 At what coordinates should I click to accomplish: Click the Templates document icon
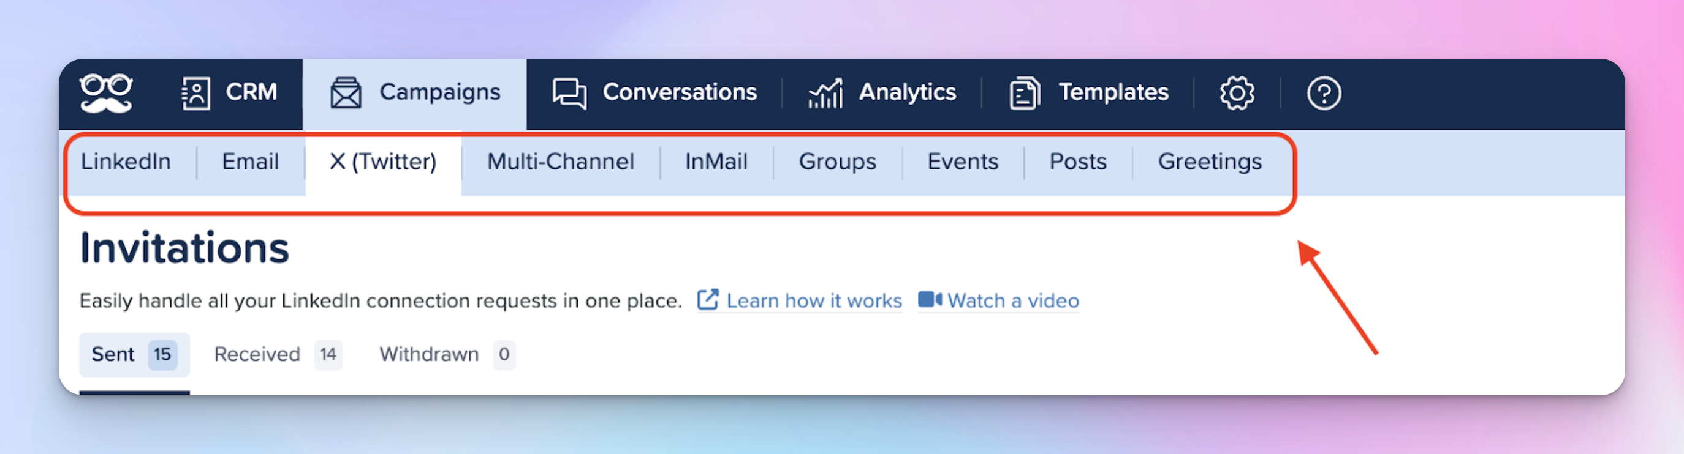[x=1025, y=93]
